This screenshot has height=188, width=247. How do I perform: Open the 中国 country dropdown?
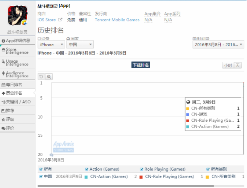[80, 44]
